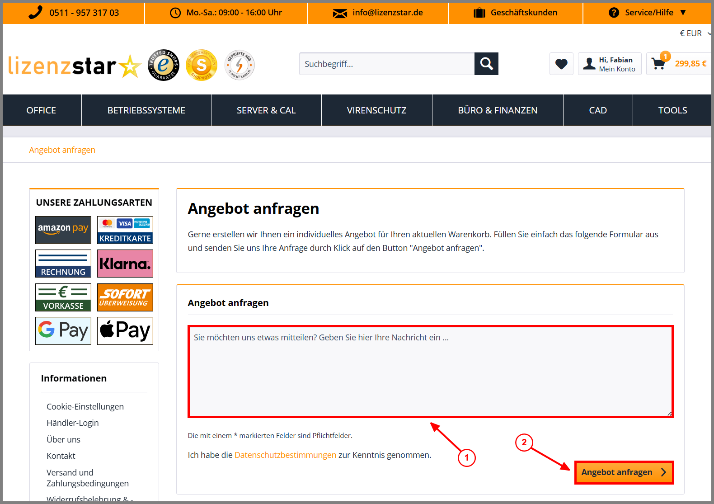The image size is (714, 504).
Task: Click the lizenzstar logo
Action: click(x=75, y=66)
